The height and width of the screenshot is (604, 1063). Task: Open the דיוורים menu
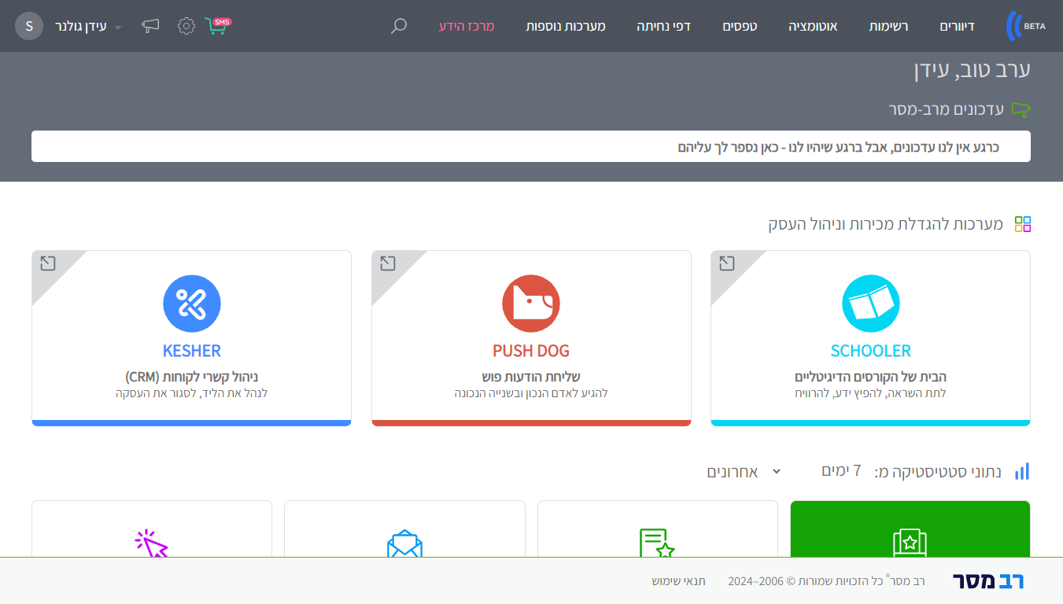(x=957, y=26)
